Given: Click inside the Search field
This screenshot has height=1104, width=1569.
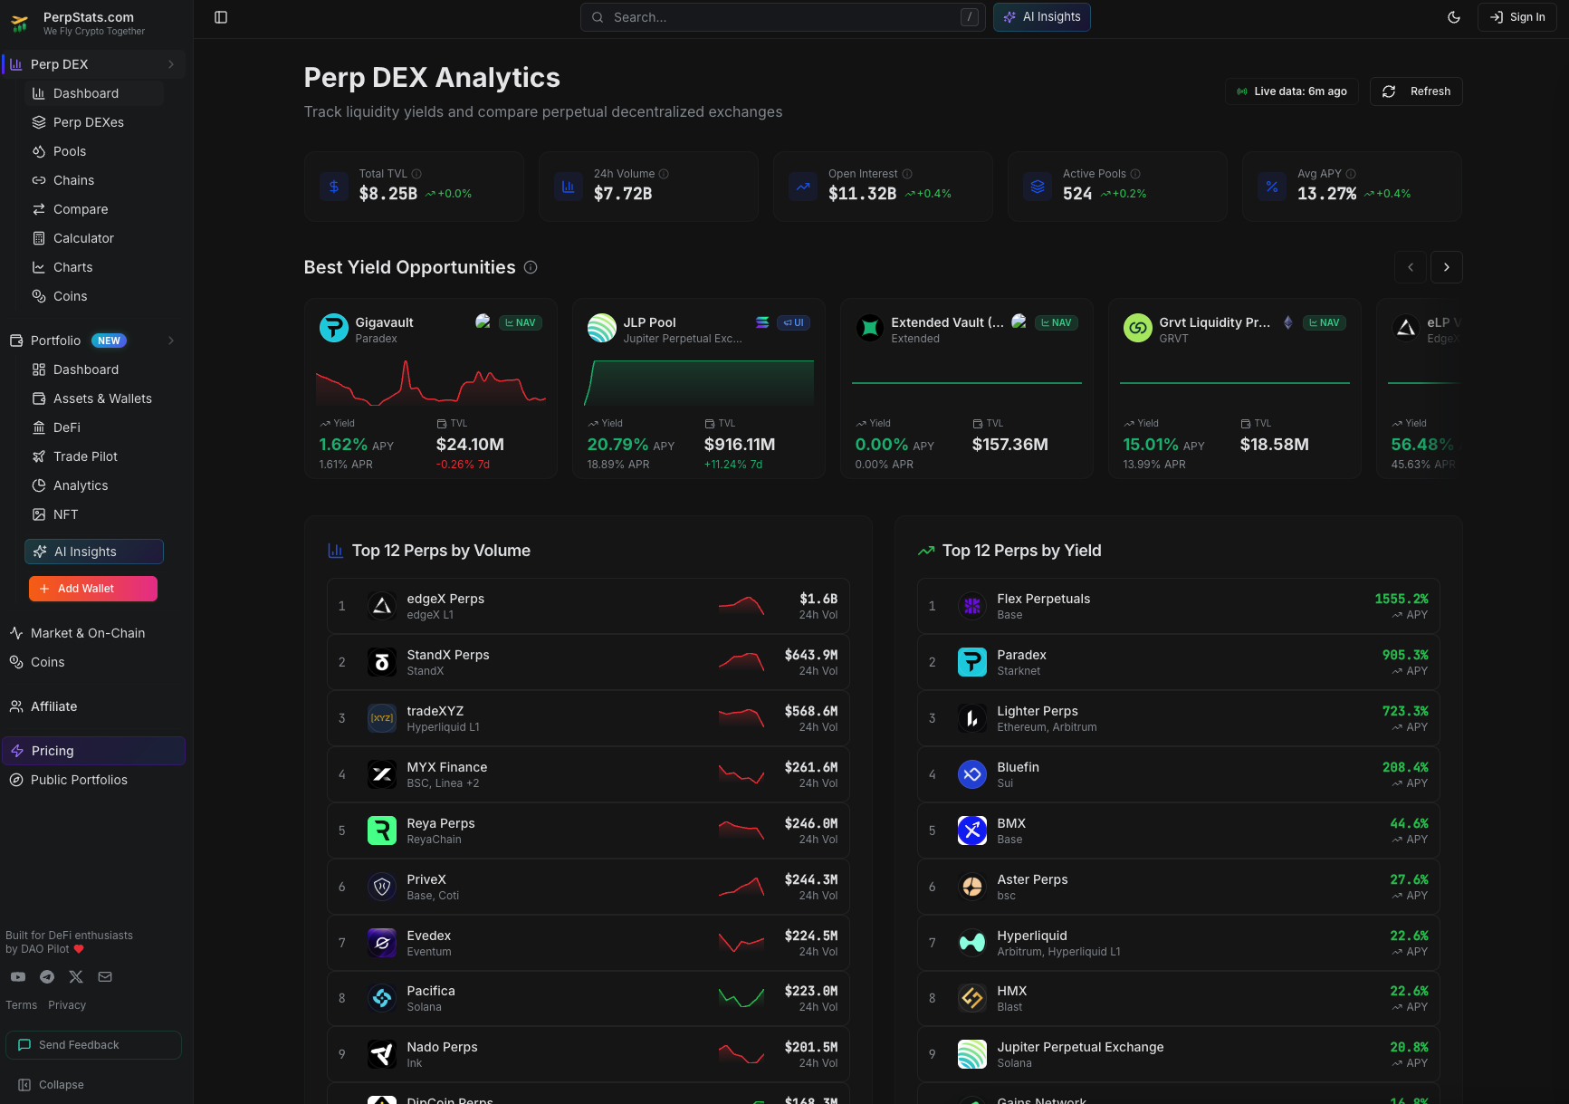Looking at the screenshot, I should (781, 16).
